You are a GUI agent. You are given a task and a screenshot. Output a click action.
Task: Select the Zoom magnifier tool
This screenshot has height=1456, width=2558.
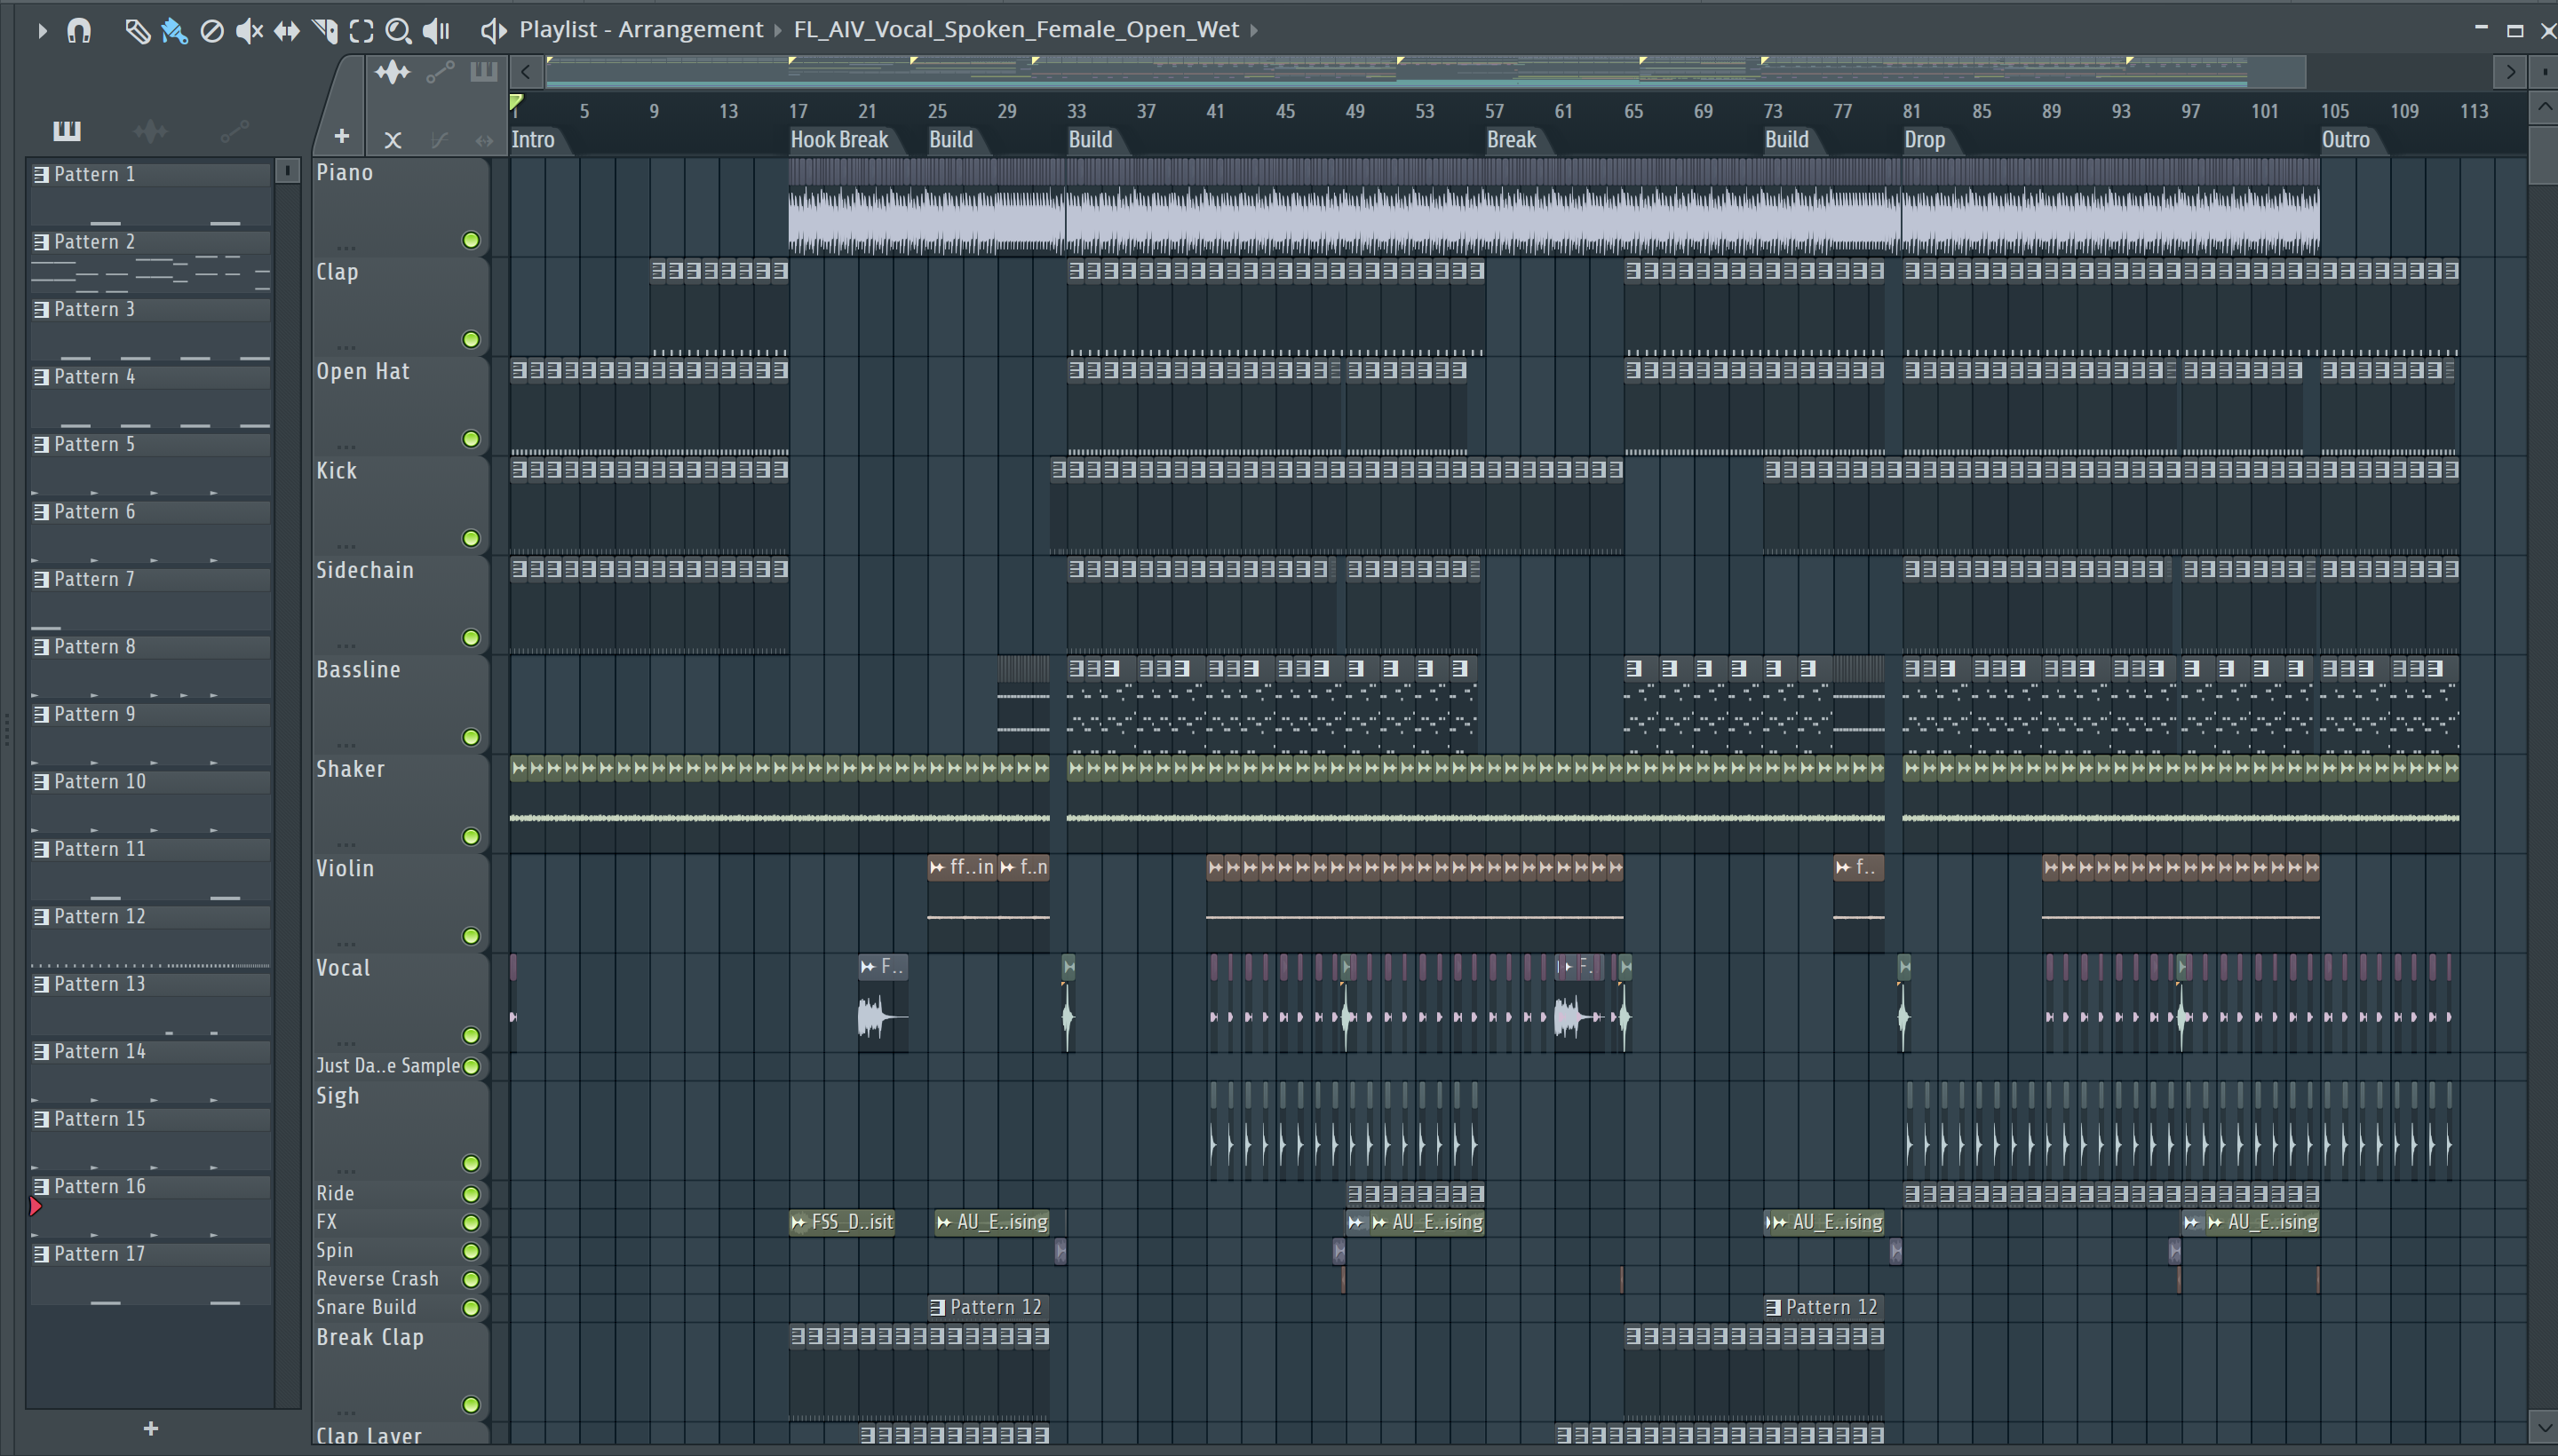point(398,31)
